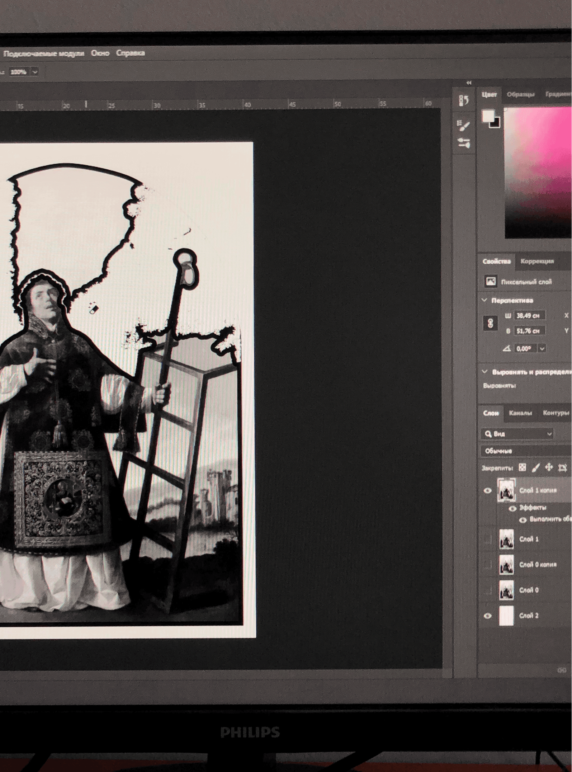Viewport: 572px width, 772px height.
Task: Show the Слой 0 layer
Action: (488, 590)
